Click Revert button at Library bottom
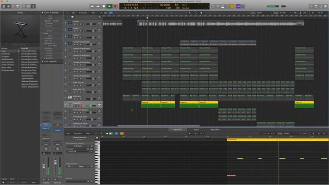Image resolution: width=329 pixels, height=185 pixels. [12, 183]
